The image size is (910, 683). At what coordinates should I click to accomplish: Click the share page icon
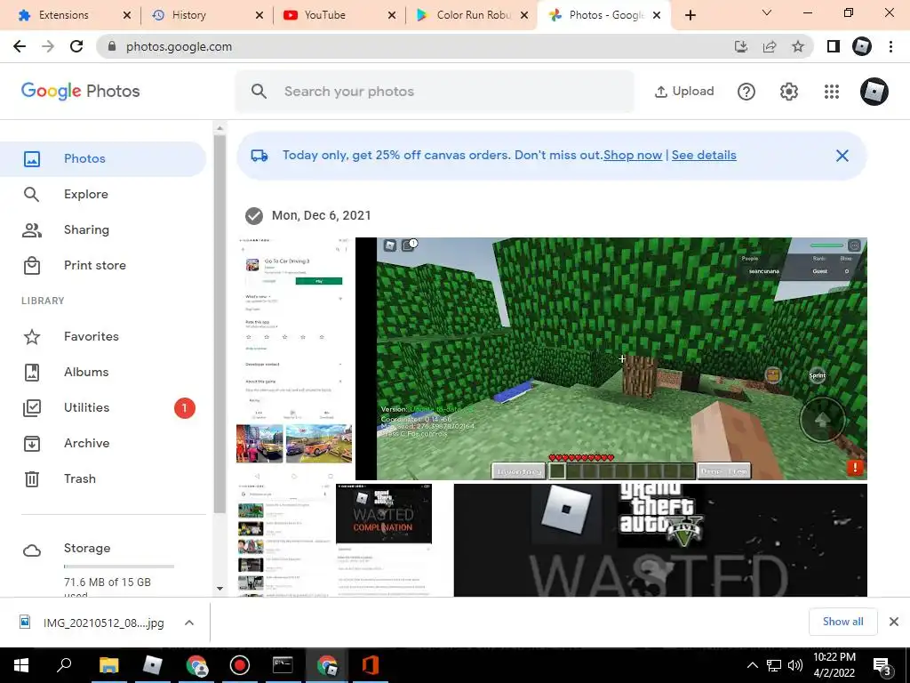tap(770, 46)
